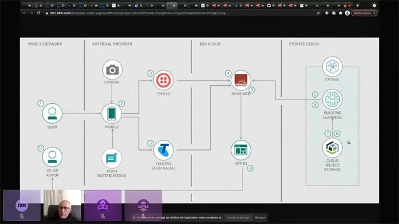
Task: Stop screen sharing via 'Arrêter le partage'
Action: [x=238, y=218]
